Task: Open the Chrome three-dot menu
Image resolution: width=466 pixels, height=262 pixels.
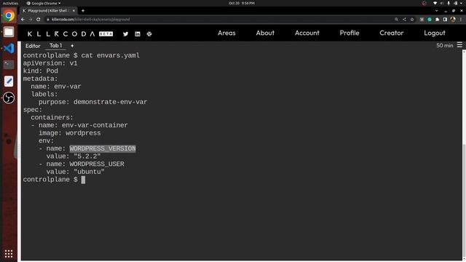Action: [461, 20]
